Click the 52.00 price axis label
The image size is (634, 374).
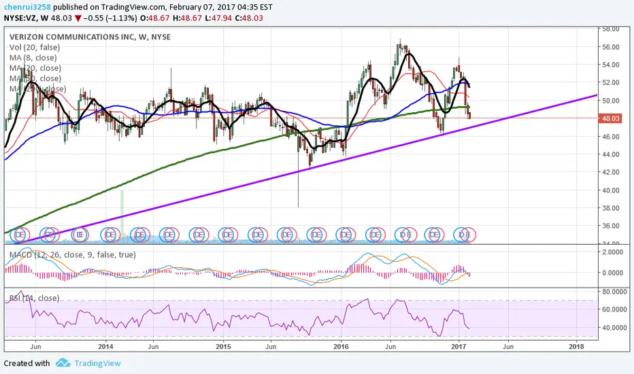pos(611,82)
